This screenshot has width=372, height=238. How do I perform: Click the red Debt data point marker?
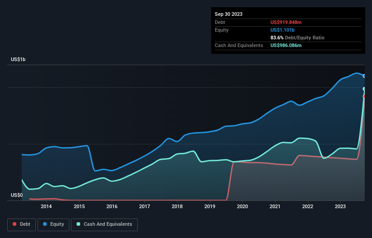point(364,96)
